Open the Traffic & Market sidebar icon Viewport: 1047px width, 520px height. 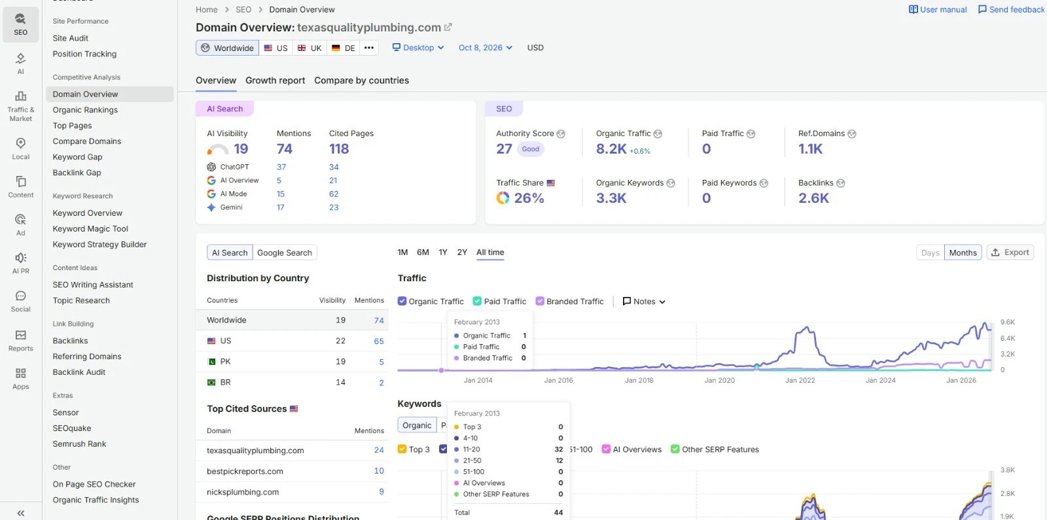[x=20, y=106]
